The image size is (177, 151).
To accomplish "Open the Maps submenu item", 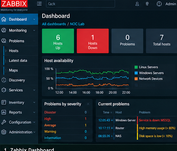I will click(14, 70).
